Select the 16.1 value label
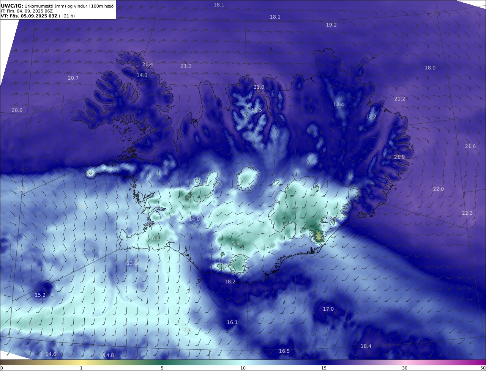The height and width of the screenshot is (371, 486). coord(232,322)
